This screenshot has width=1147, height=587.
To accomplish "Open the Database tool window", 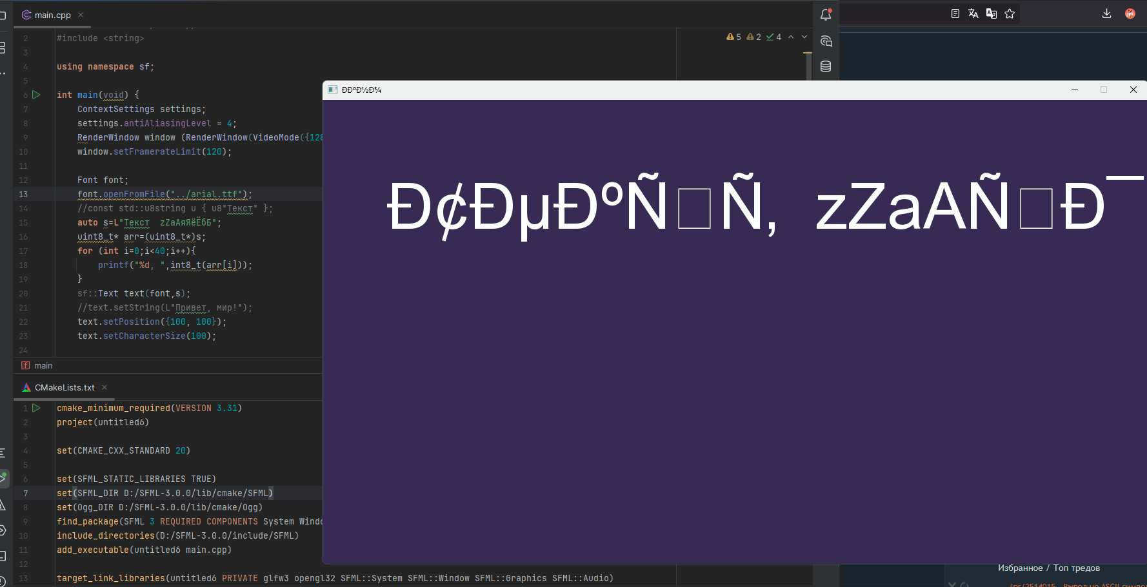I will click(x=826, y=66).
